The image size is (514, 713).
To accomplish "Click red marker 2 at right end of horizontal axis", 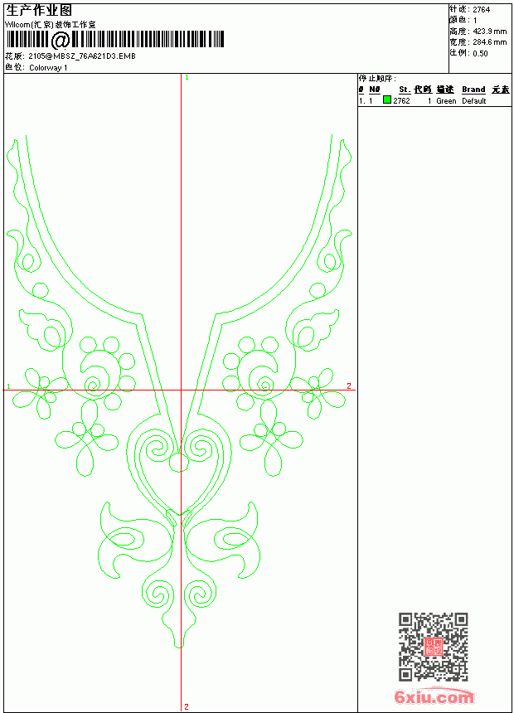I will [x=349, y=386].
